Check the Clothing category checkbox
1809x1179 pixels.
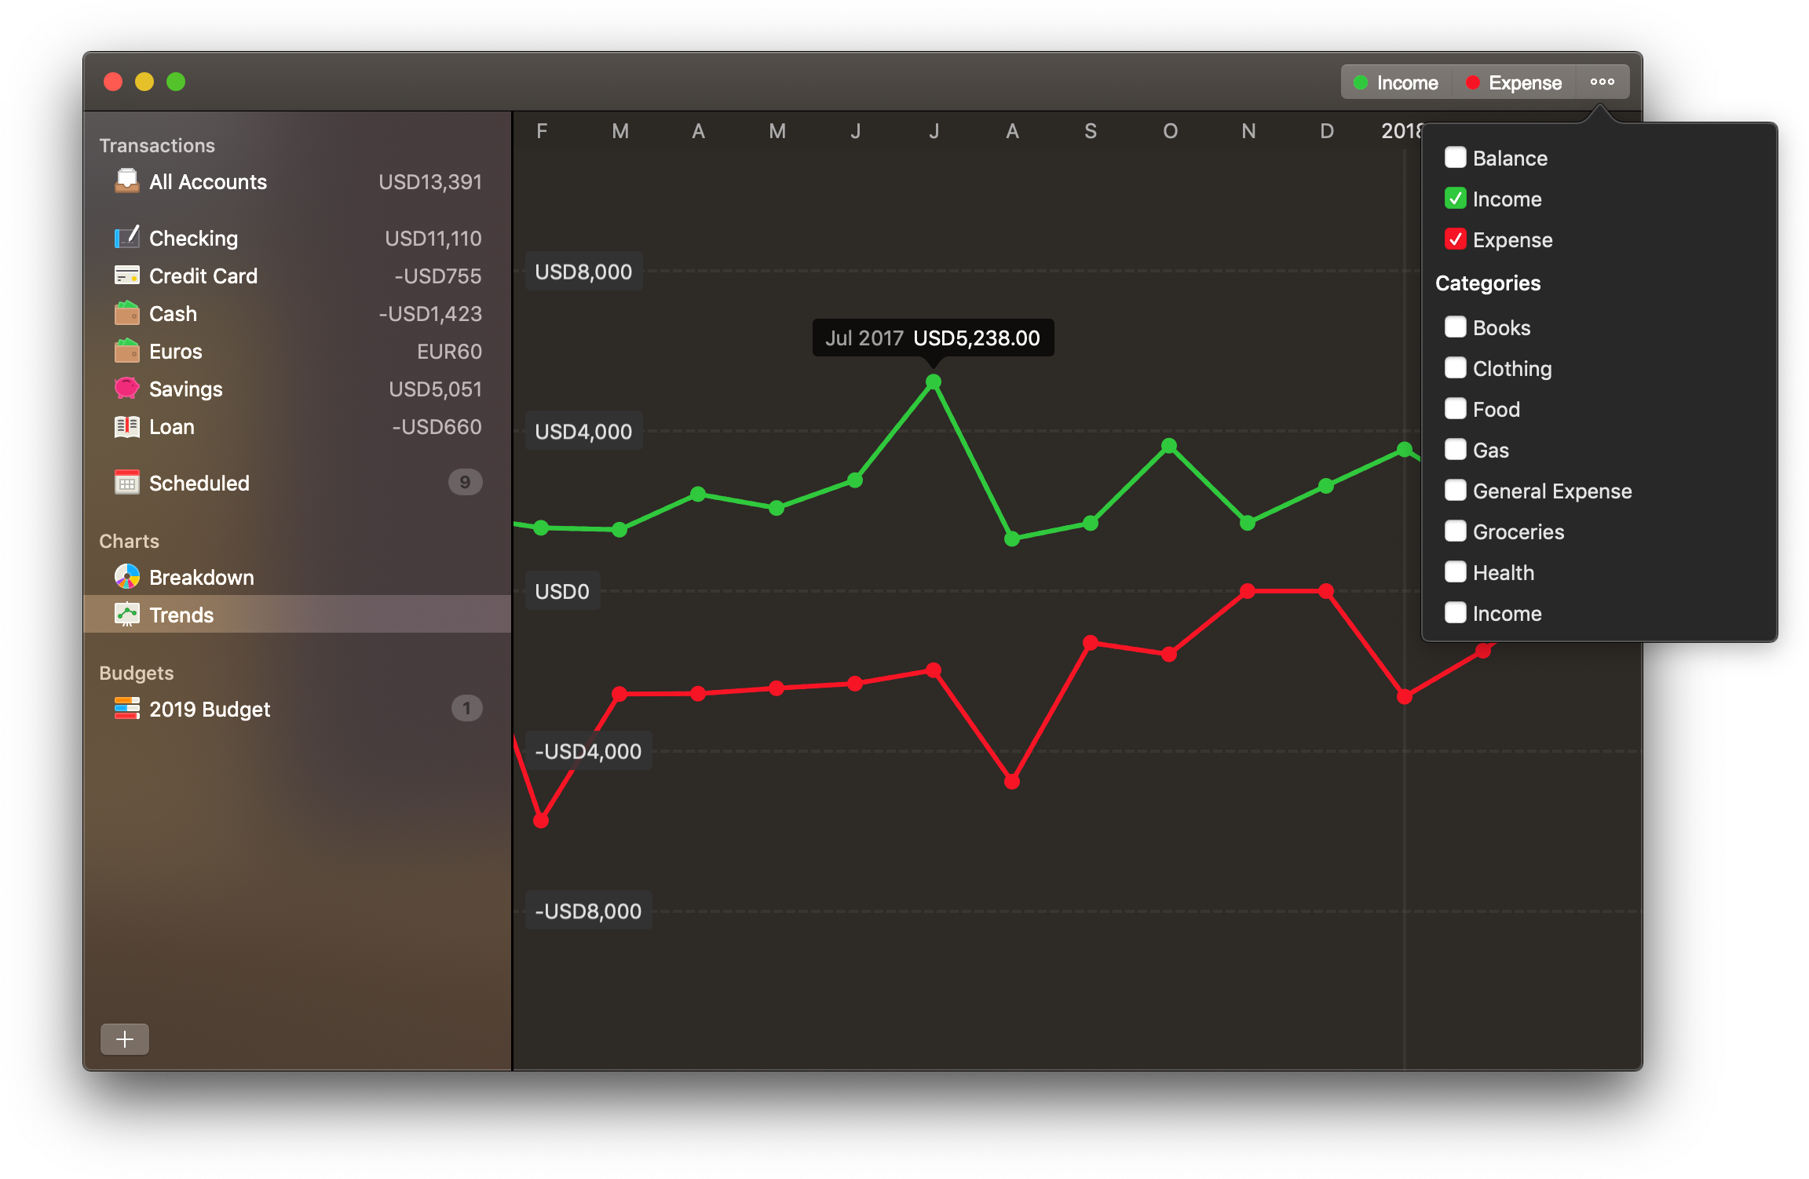point(1455,367)
